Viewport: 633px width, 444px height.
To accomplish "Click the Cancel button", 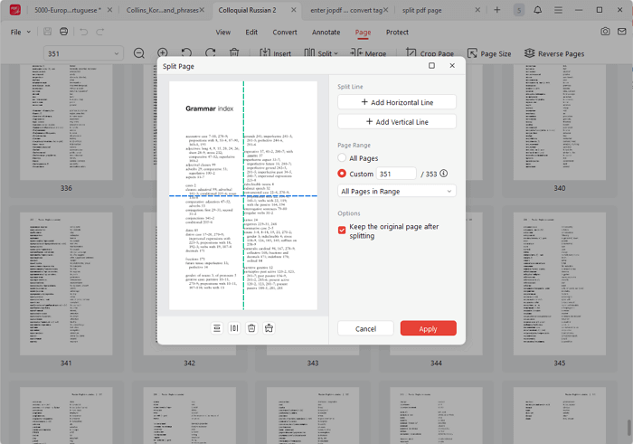I will (x=365, y=328).
